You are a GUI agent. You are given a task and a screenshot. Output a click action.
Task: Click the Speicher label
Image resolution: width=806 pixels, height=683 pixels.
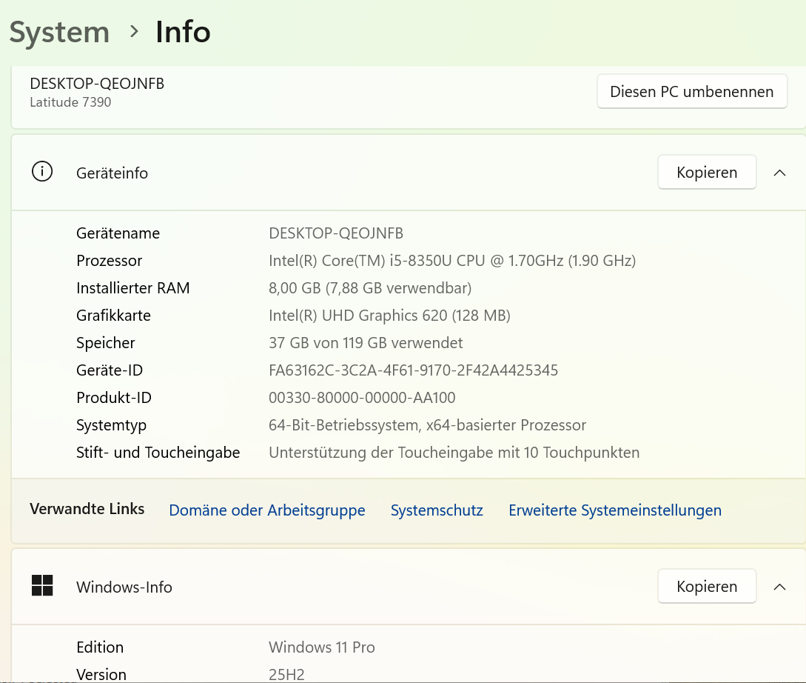tap(105, 343)
